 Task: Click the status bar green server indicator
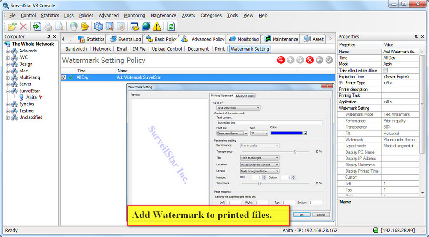[x=376, y=230]
